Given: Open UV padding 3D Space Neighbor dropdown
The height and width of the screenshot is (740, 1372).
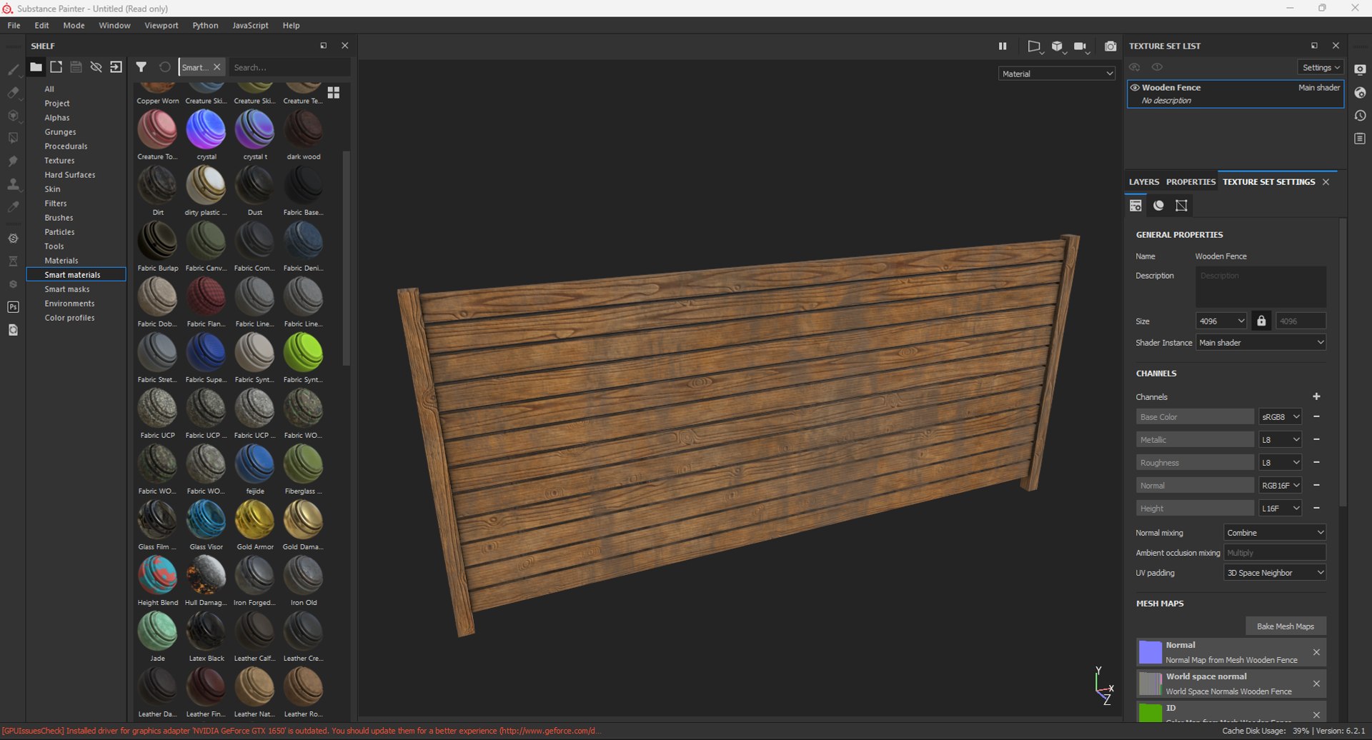Looking at the screenshot, I should pyautogui.click(x=1275, y=573).
